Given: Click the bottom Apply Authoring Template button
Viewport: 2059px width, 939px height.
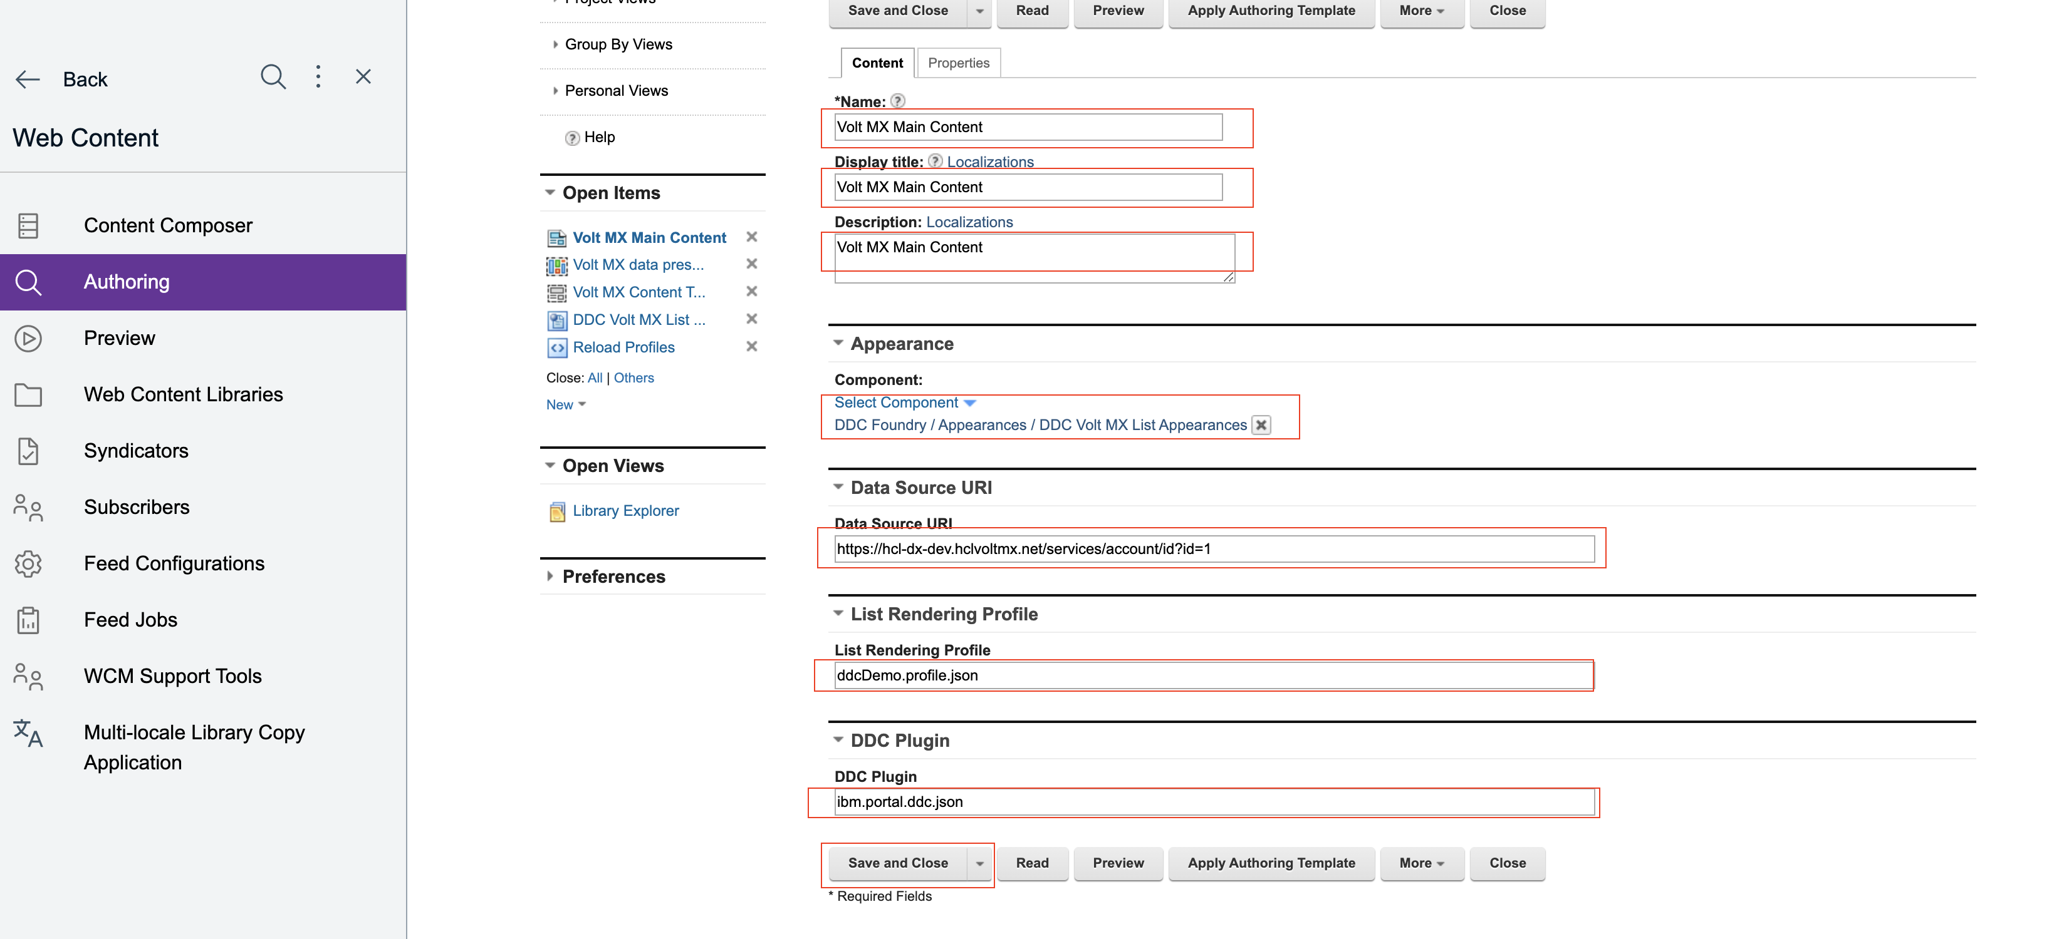Looking at the screenshot, I should point(1270,863).
